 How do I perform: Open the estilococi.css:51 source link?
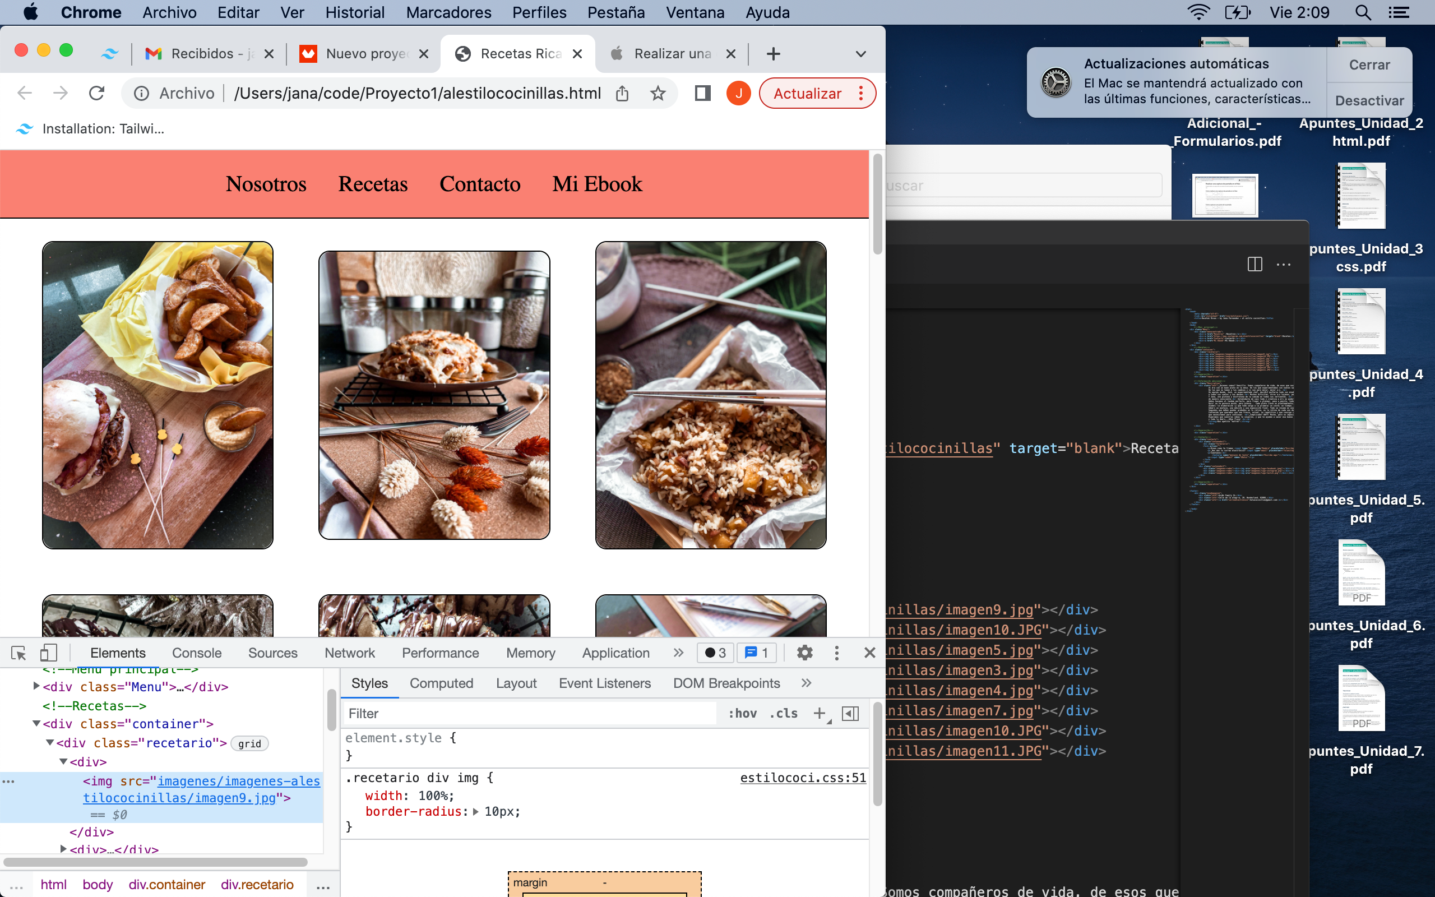[802, 777]
